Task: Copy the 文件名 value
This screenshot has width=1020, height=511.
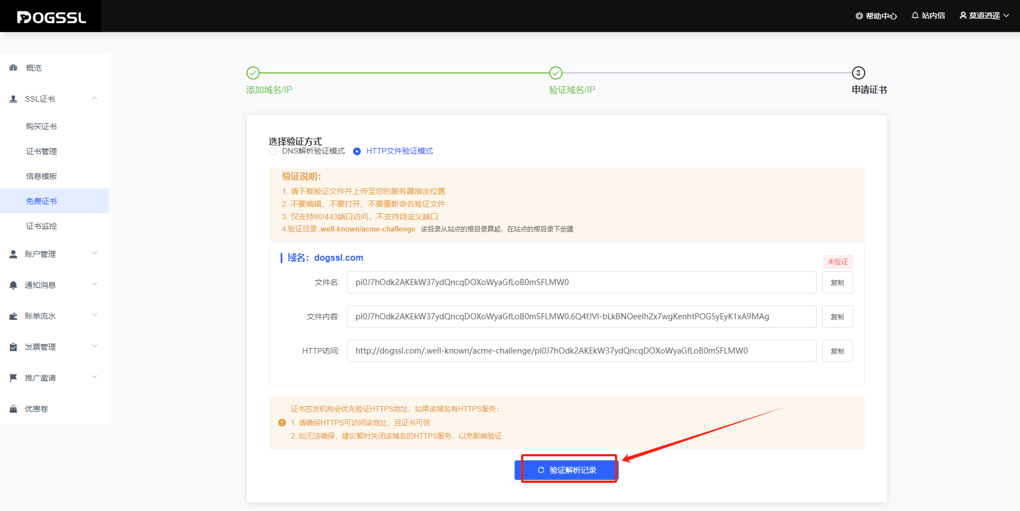Action: coord(838,282)
